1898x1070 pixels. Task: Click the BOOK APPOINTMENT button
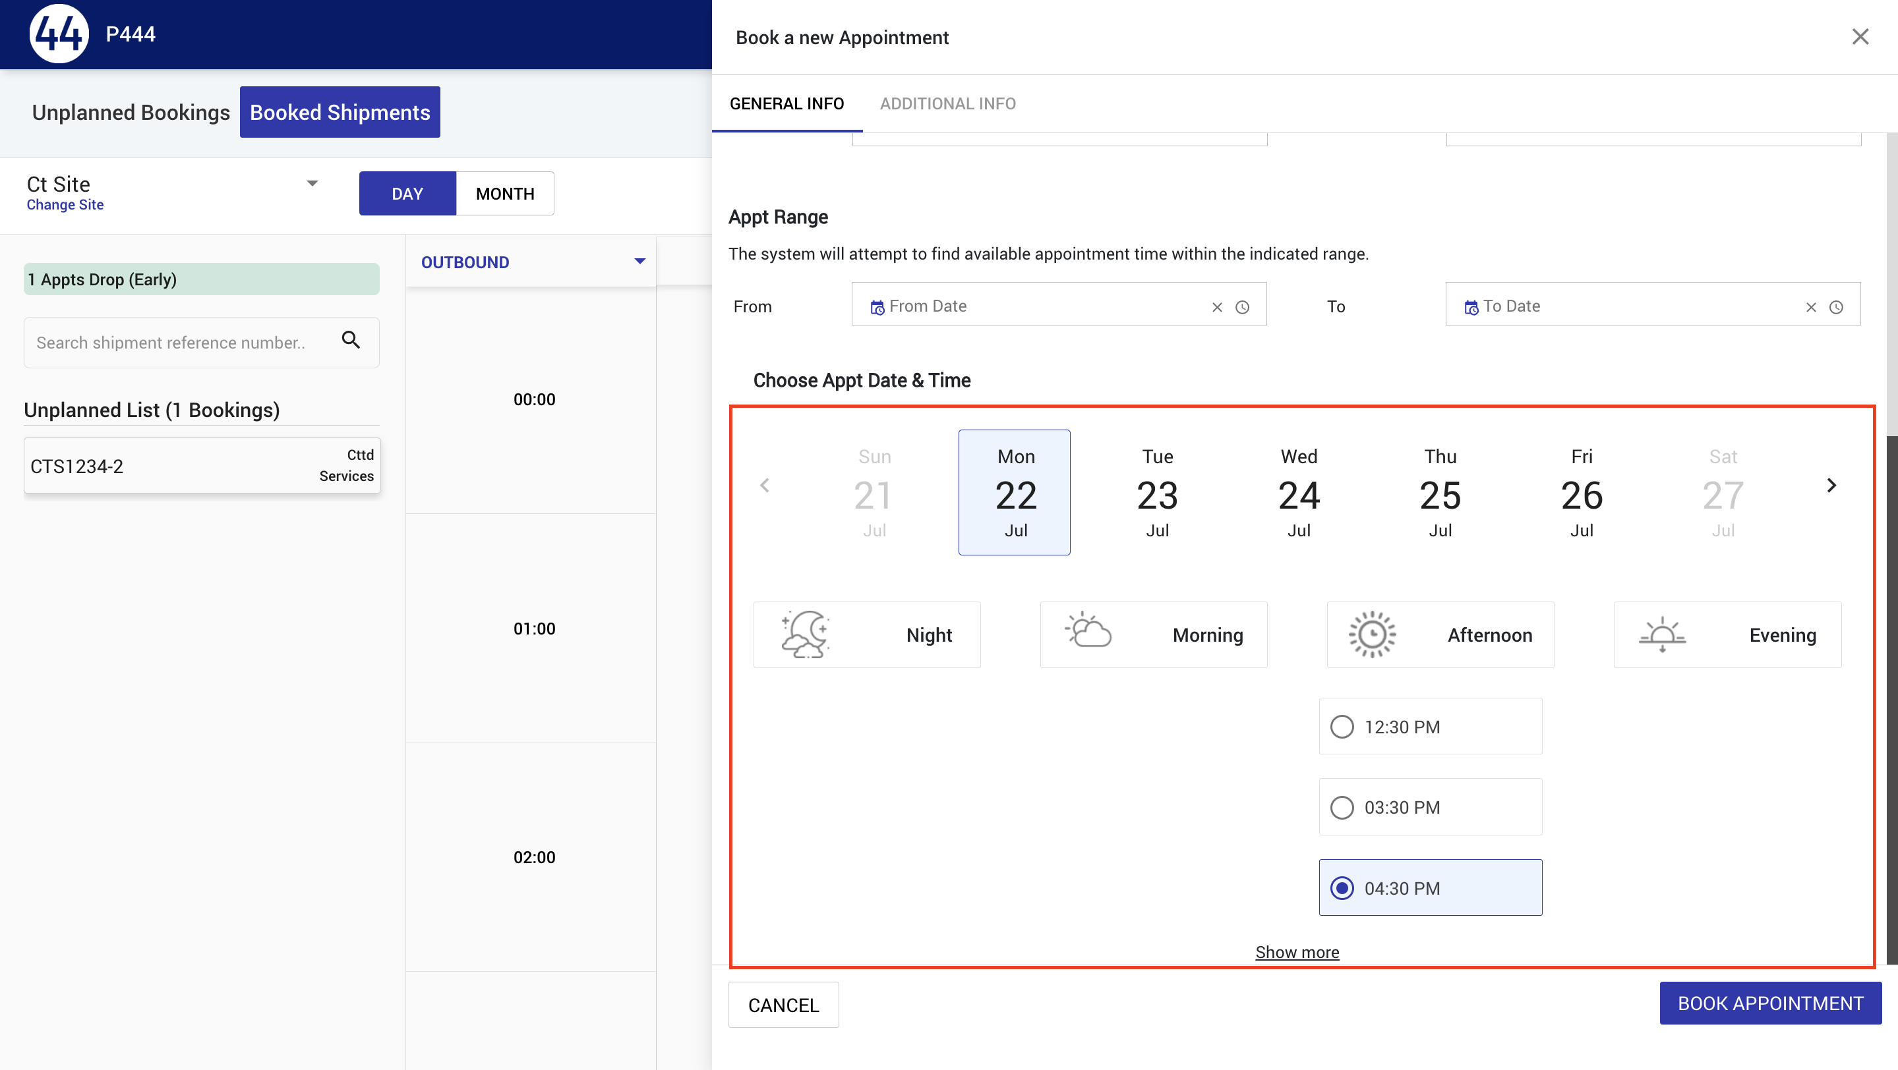(1771, 1003)
